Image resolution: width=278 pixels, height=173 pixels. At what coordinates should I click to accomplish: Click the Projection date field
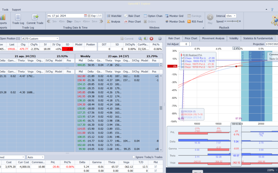point(272,44)
